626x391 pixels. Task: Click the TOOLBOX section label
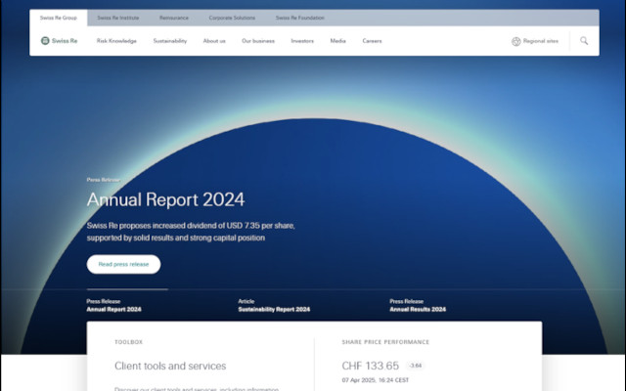pyautogui.click(x=128, y=342)
